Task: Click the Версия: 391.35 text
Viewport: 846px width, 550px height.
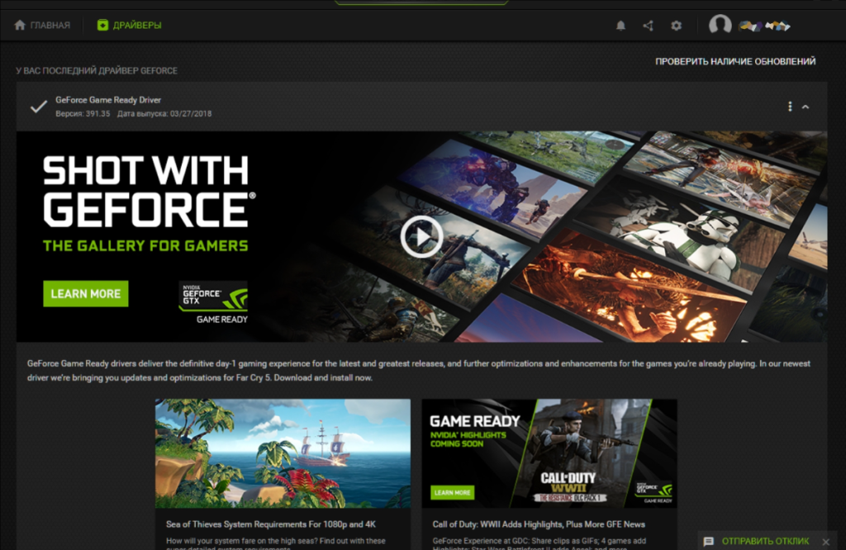Action: click(x=83, y=114)
